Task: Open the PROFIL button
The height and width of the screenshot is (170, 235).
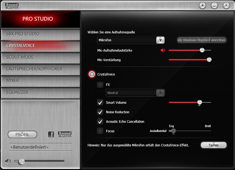Action: tap(22, 134)
